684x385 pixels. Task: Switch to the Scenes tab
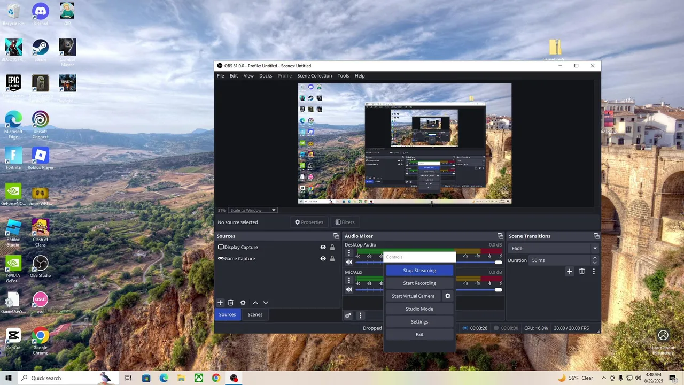point(255,314)
